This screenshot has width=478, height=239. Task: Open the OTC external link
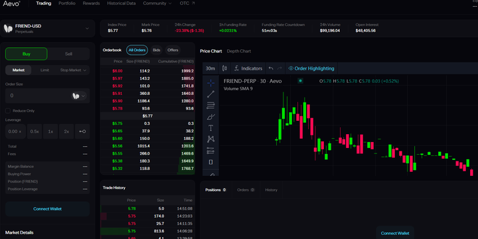[187, 3]
